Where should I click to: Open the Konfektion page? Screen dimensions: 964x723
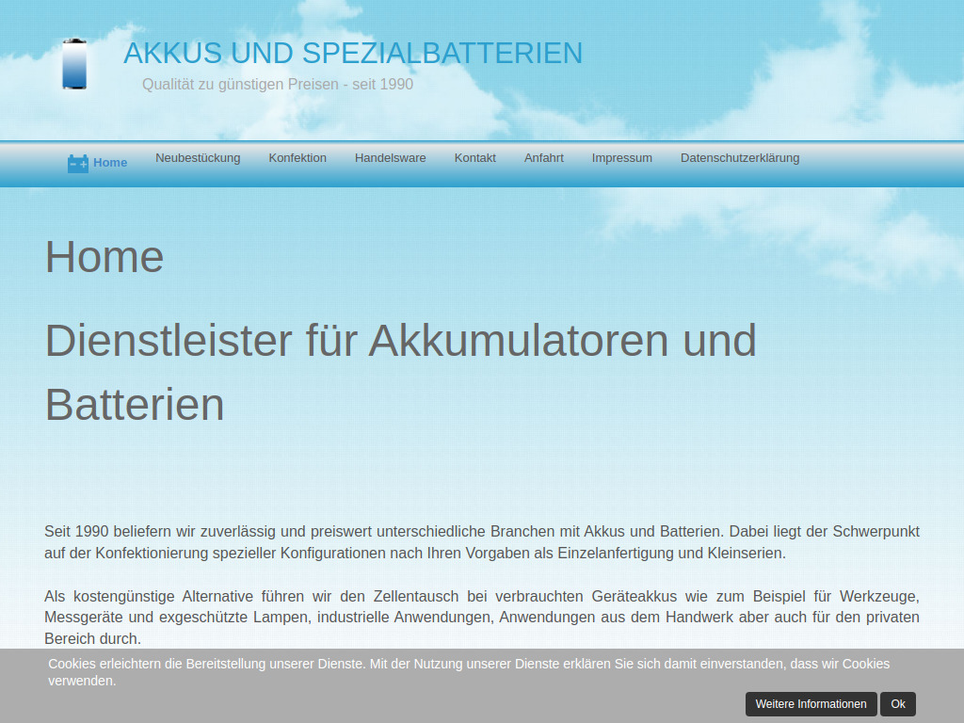coord(297,158)
